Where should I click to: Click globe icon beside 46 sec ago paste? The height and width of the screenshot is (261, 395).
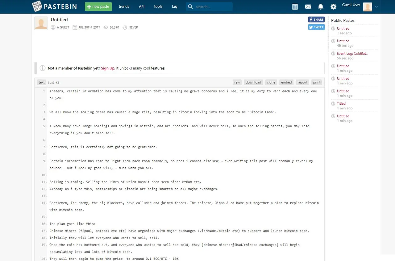coord(333,41)
